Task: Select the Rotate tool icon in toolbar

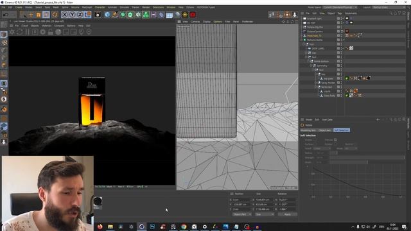Action: click(x=55, y=15)
